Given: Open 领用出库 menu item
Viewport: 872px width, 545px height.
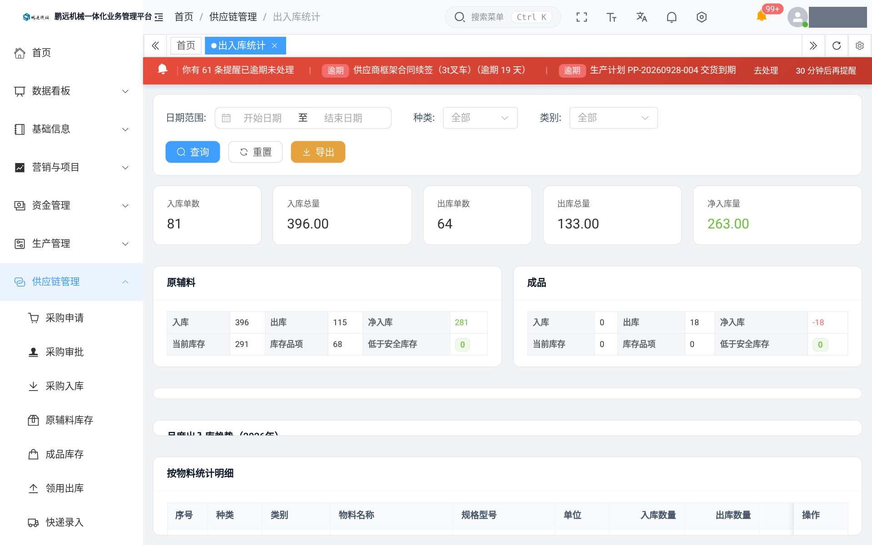Looking at the screenshot, I should pyautogui.click(x=71, y=488).
